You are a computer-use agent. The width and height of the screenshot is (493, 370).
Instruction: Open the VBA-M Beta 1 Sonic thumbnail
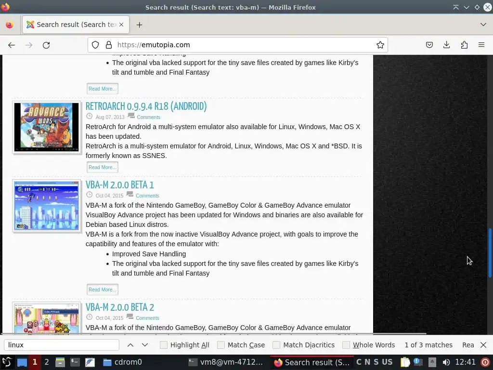tap(47, 206)
